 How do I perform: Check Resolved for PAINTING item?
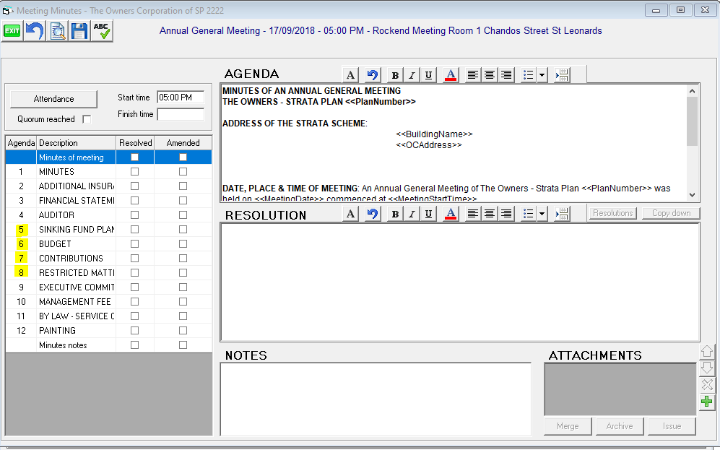(x=134, y=331)
